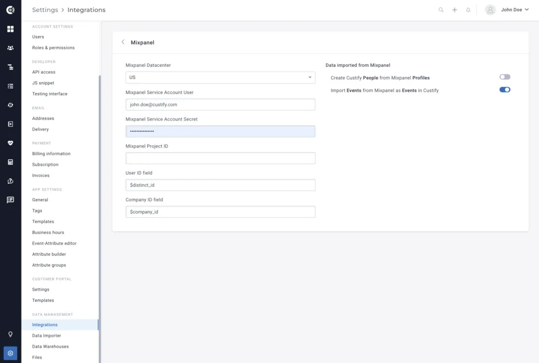This screenshot has width=539, height=363.
Task: Open Event-Attribute editor settings
Action: pos(54,243)
